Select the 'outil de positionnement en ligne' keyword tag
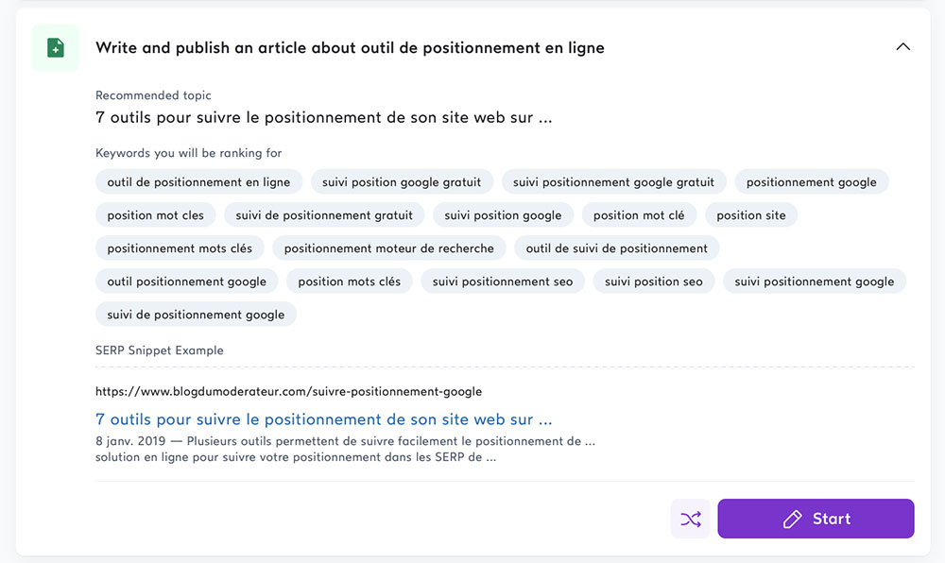Screen dimensions: 945x563 click(198, 182)
